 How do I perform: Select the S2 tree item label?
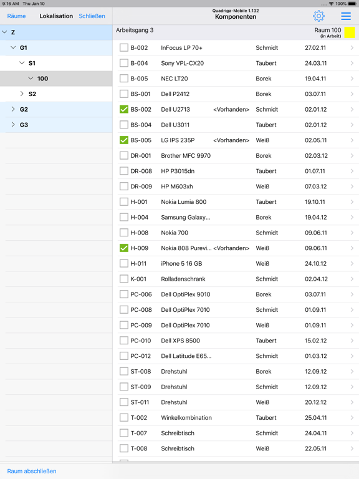click(x=32, y=94)
